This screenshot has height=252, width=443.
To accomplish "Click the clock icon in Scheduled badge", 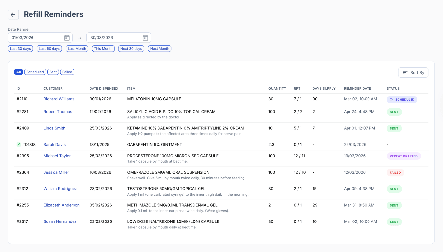I will pos(391,100).
